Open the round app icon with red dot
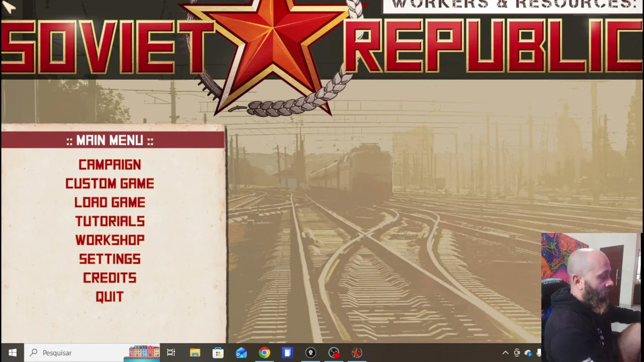Screen dimensions: 644x362 coord(334,353)
